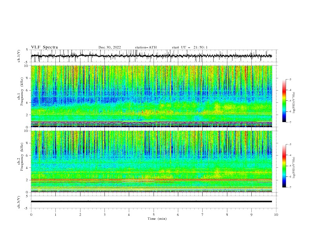The image size is (311, 241).
Task: Click the time axis tick label "7"
Action: coord(203,215)
